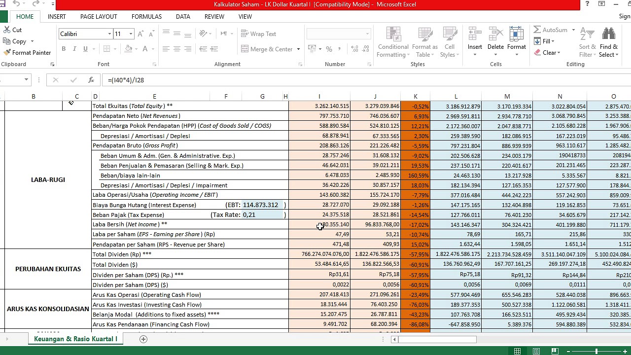Expand the Merge & Center dropdown arrow
This screenshot has height=355, width=631.
298,49
